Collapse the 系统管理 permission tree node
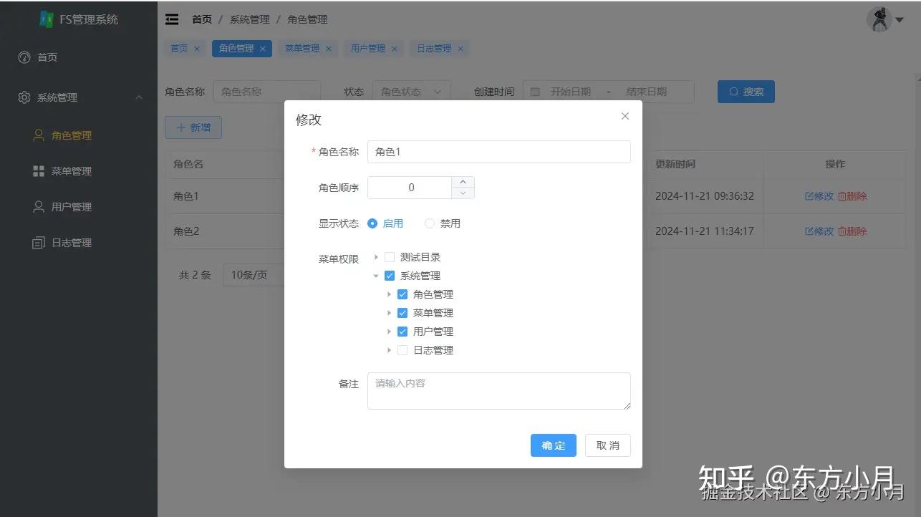 click(375, 275)
